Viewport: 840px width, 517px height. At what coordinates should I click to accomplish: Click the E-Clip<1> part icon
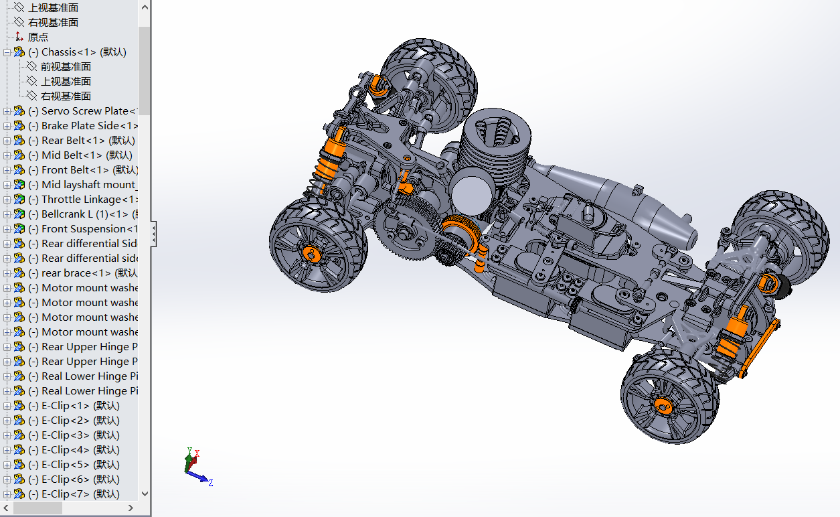tap(19, 405)
